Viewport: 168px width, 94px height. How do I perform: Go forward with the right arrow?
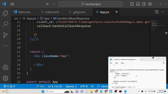pyautogui.click(x=54, y=4)
